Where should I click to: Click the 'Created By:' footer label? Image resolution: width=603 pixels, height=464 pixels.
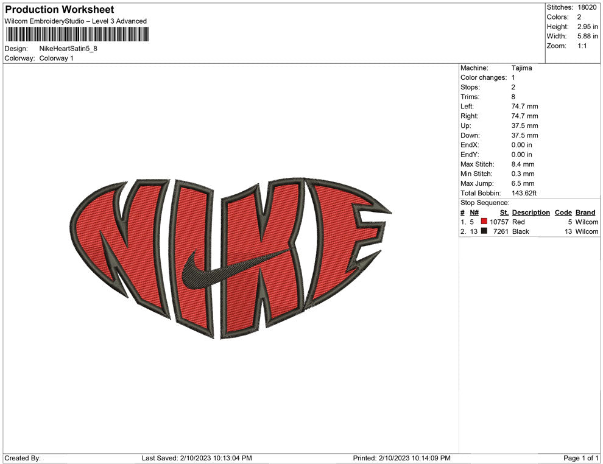click(23, 458)
